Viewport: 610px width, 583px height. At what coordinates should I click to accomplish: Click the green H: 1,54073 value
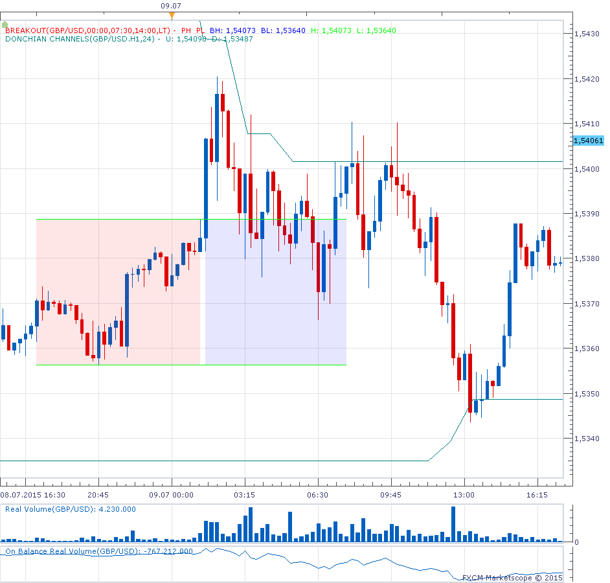(x=331, y=30)
